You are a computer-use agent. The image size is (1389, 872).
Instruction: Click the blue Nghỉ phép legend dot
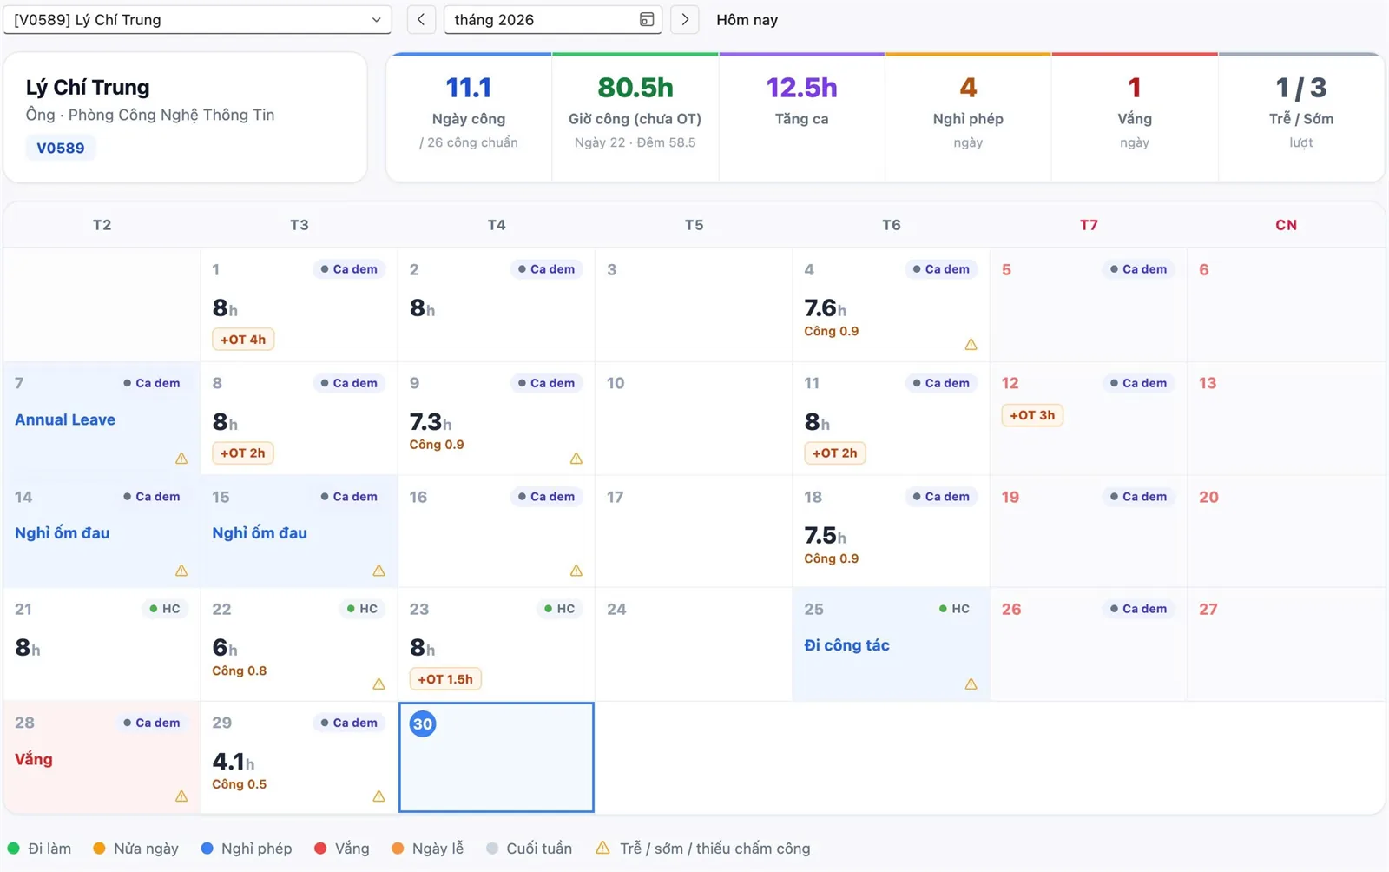tap(207, 849)
